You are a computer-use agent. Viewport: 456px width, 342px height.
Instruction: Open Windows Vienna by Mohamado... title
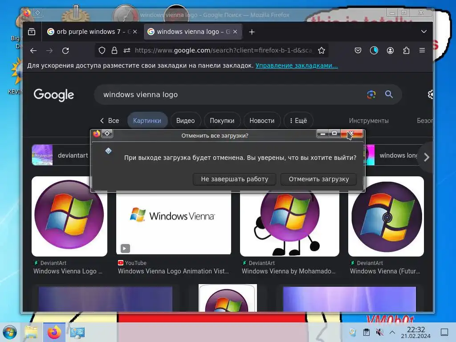[289, 271]
